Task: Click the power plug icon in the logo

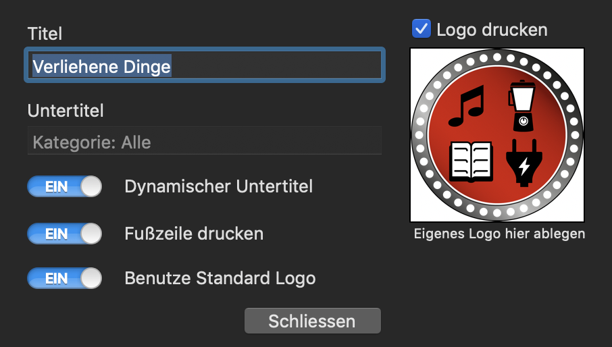Action: 524,163
